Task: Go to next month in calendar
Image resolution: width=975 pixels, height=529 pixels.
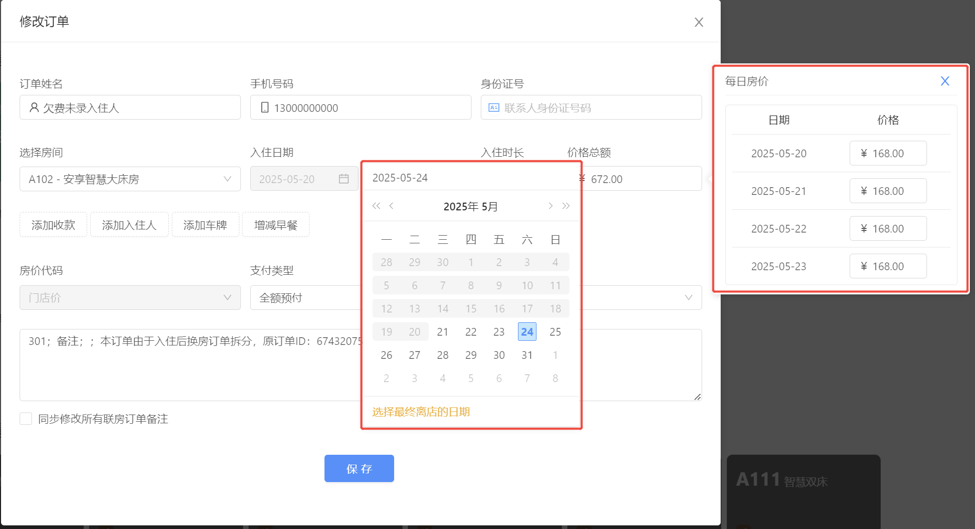Action: tap(550, 206)
